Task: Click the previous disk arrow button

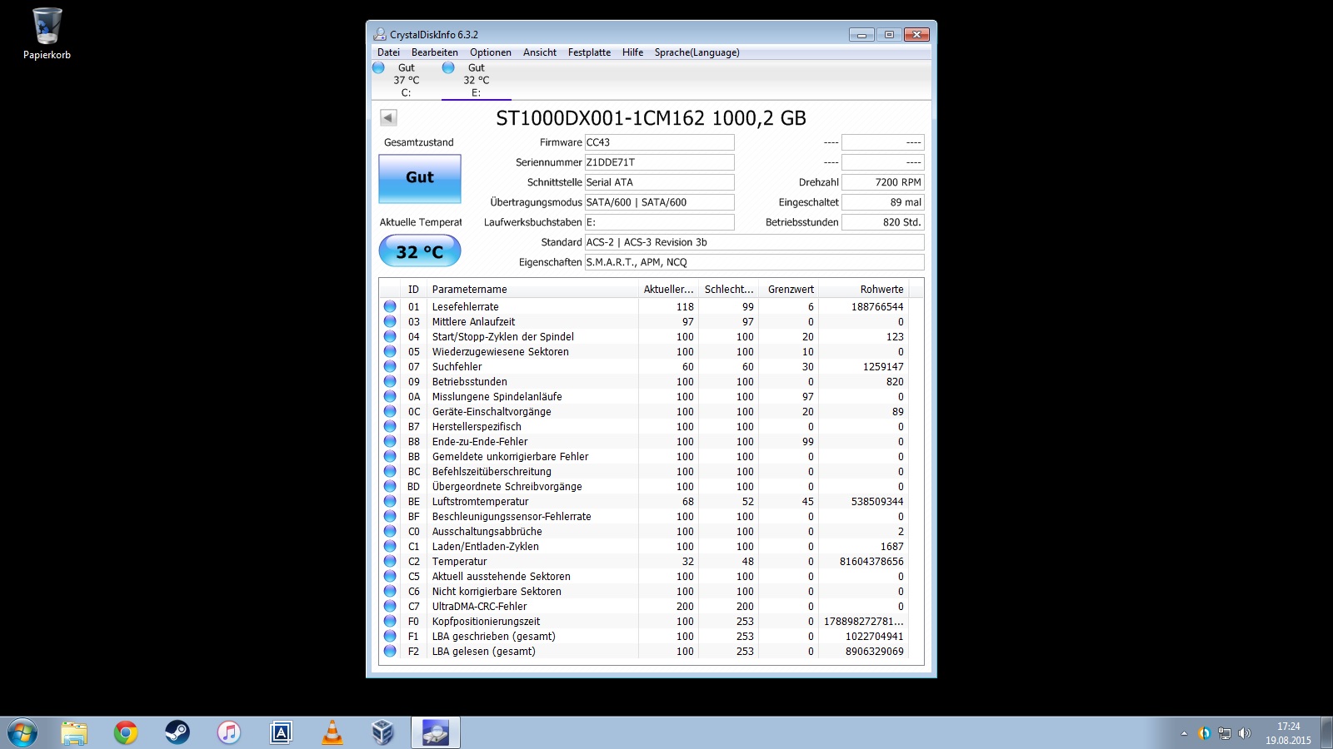Action: pyautogui.click(x=388, y=117)
